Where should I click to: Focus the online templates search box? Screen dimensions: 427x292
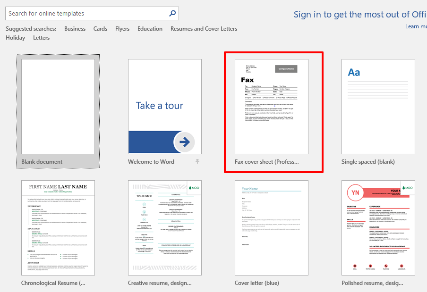click(x=92, y=13)
